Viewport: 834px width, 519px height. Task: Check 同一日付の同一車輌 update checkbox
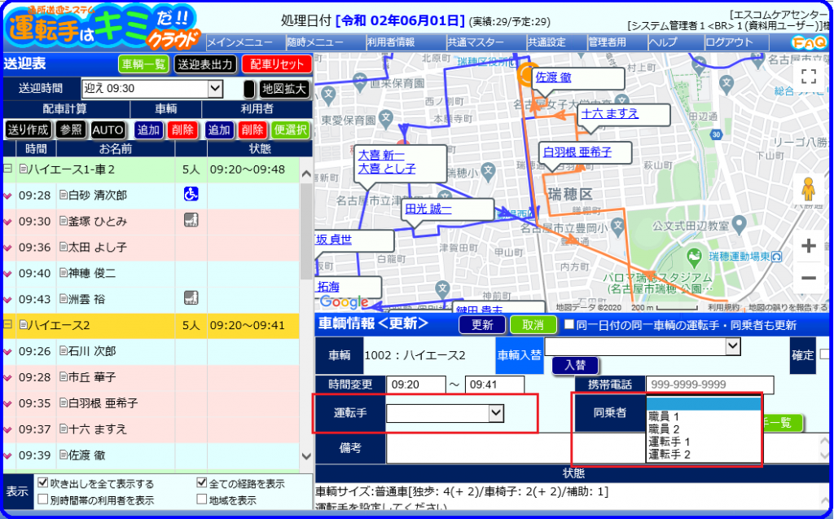click(x=568, y=325)
